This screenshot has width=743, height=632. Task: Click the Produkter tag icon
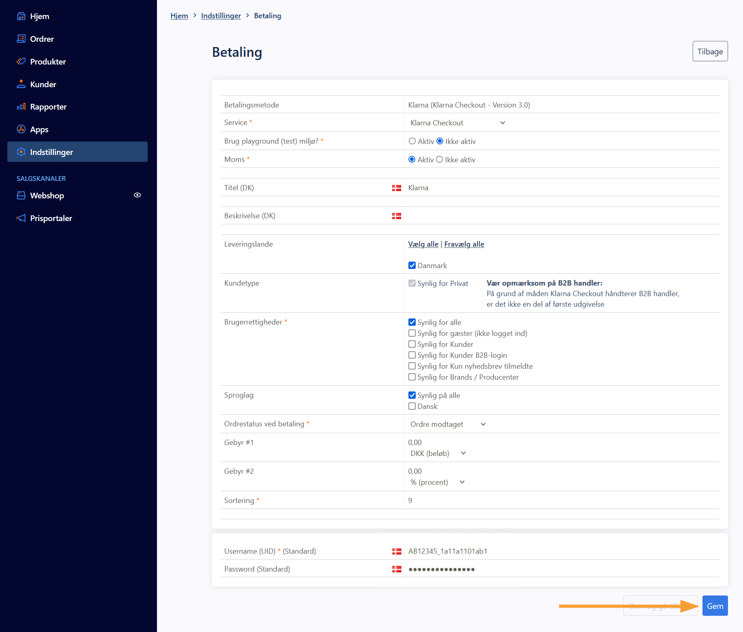pyautogui.click(x=21, y=61)
